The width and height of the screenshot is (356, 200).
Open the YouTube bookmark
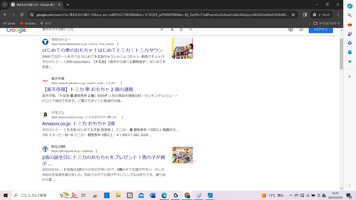(x=27, y=24)
